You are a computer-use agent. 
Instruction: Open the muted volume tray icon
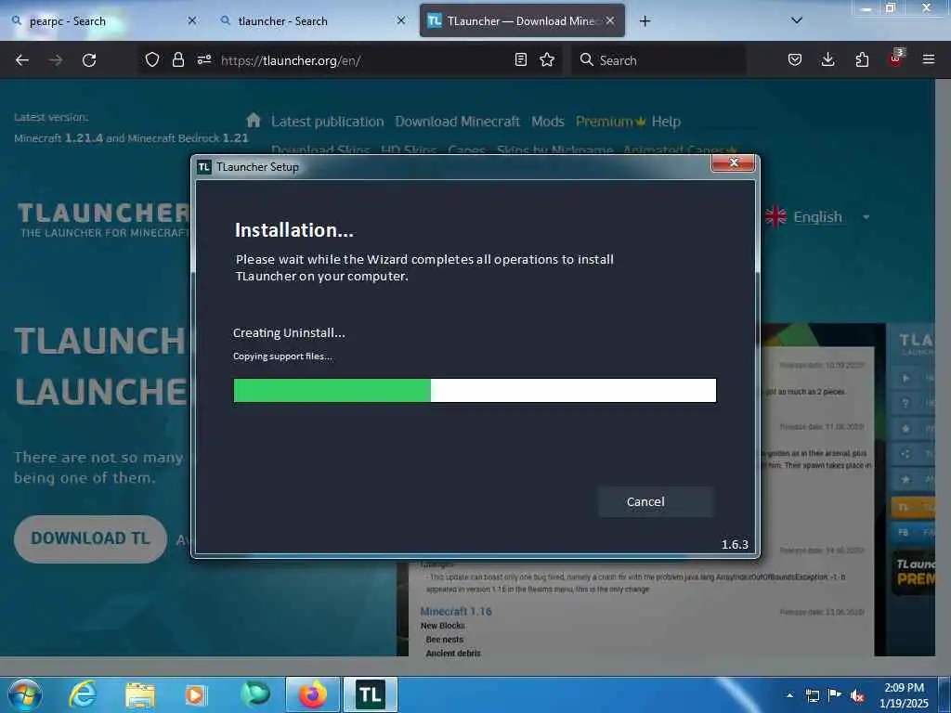click(857, 696)
